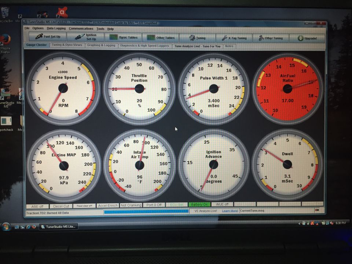Image resolution: width=352 pixels, height=264 pixels.
Task: Click the red Air:Fuel Ratio gauge
Action: (287, 89)
